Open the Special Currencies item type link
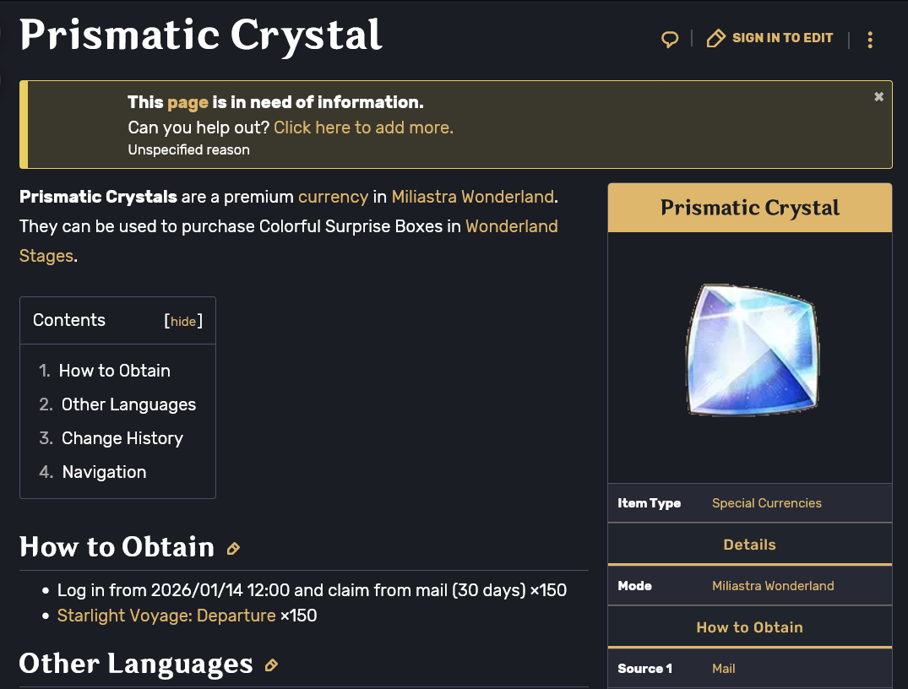This screenshot has width=908, height=689. pyautogui.click(x=766, y=503)
